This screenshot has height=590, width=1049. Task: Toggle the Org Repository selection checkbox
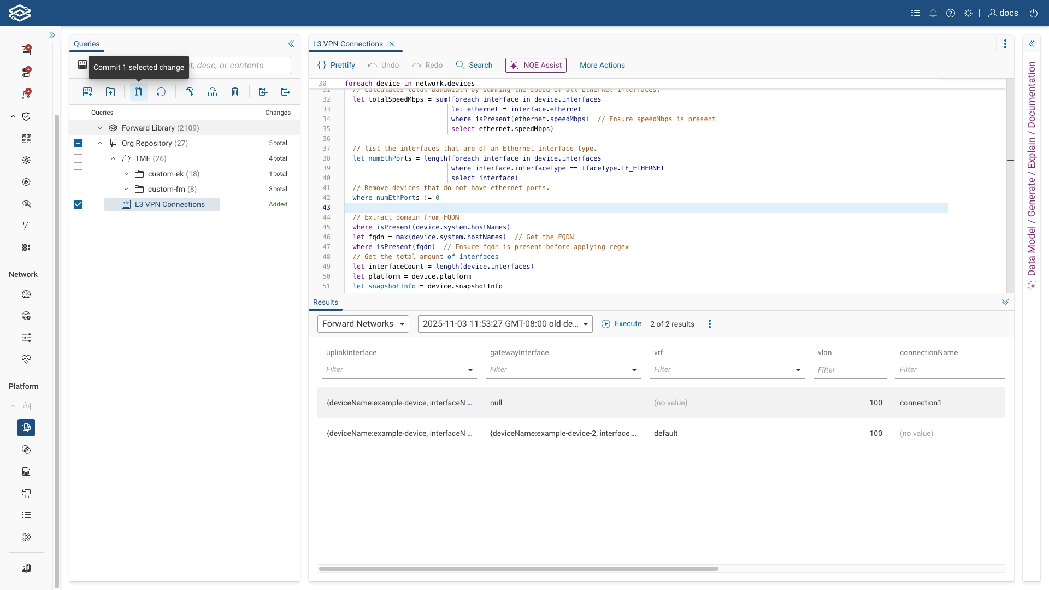coord(78,143)
